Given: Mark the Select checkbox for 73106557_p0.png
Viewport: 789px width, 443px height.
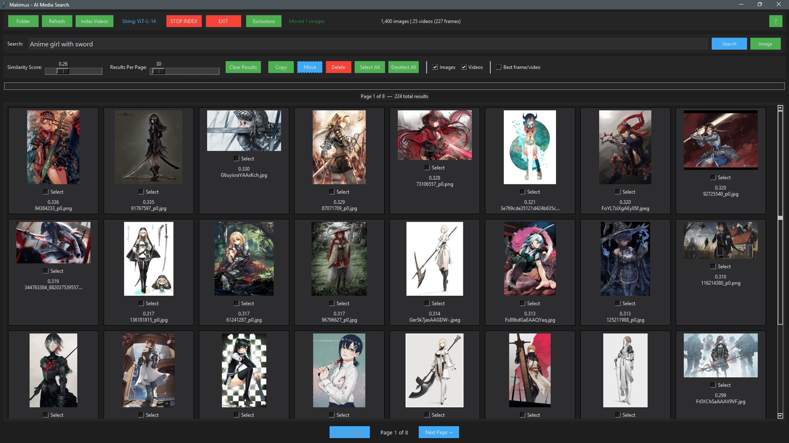Looking at the screenshot, I should (x=427, y=168).
